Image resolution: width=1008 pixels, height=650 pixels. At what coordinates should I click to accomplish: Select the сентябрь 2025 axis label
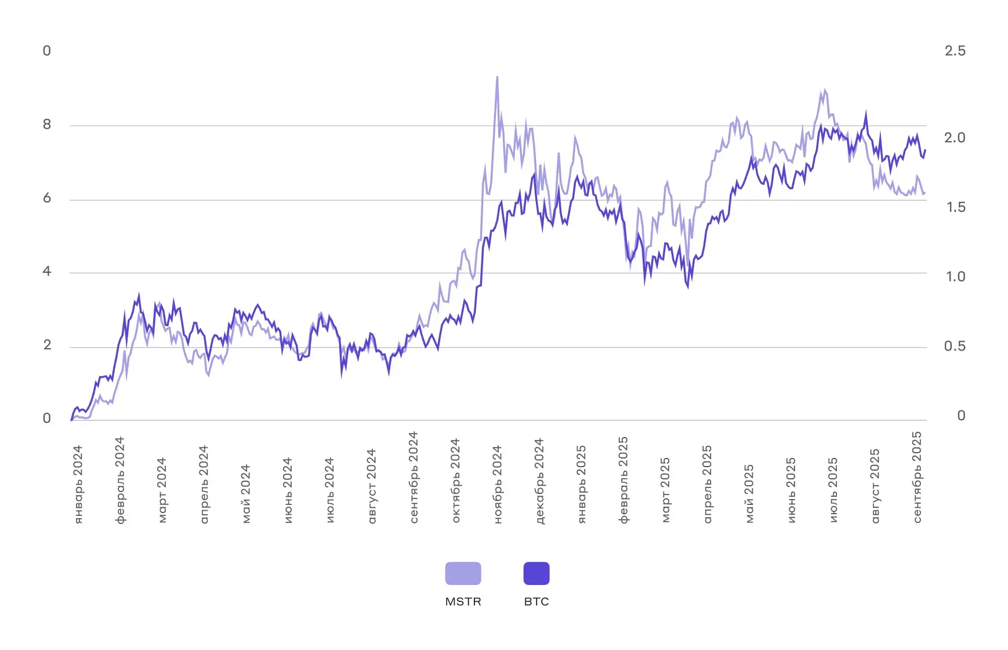[917, 477]
